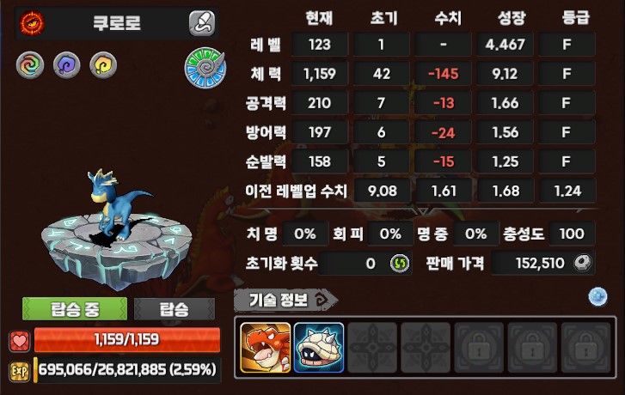Open the blue-green spiral shell badge
The image size is (625, 395).
click(205, 68)
